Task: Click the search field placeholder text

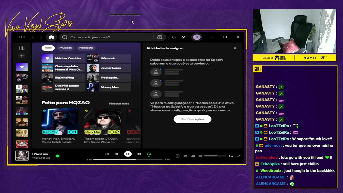Action: pyautogui.click(x=90, y=37)
